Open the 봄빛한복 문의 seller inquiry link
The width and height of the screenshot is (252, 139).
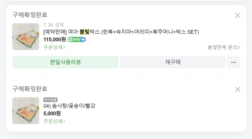tap(224, 47)
